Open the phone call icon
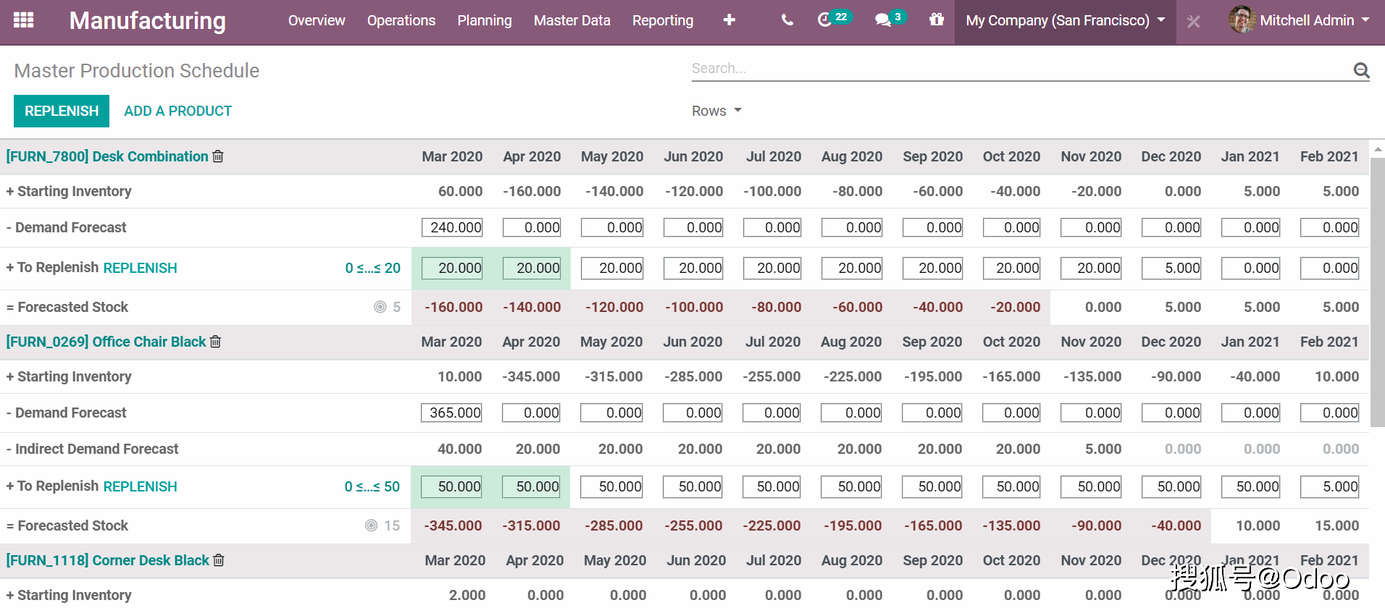Image resolution: width=1385 pixels, height=608 pixels. click(787, 20)
